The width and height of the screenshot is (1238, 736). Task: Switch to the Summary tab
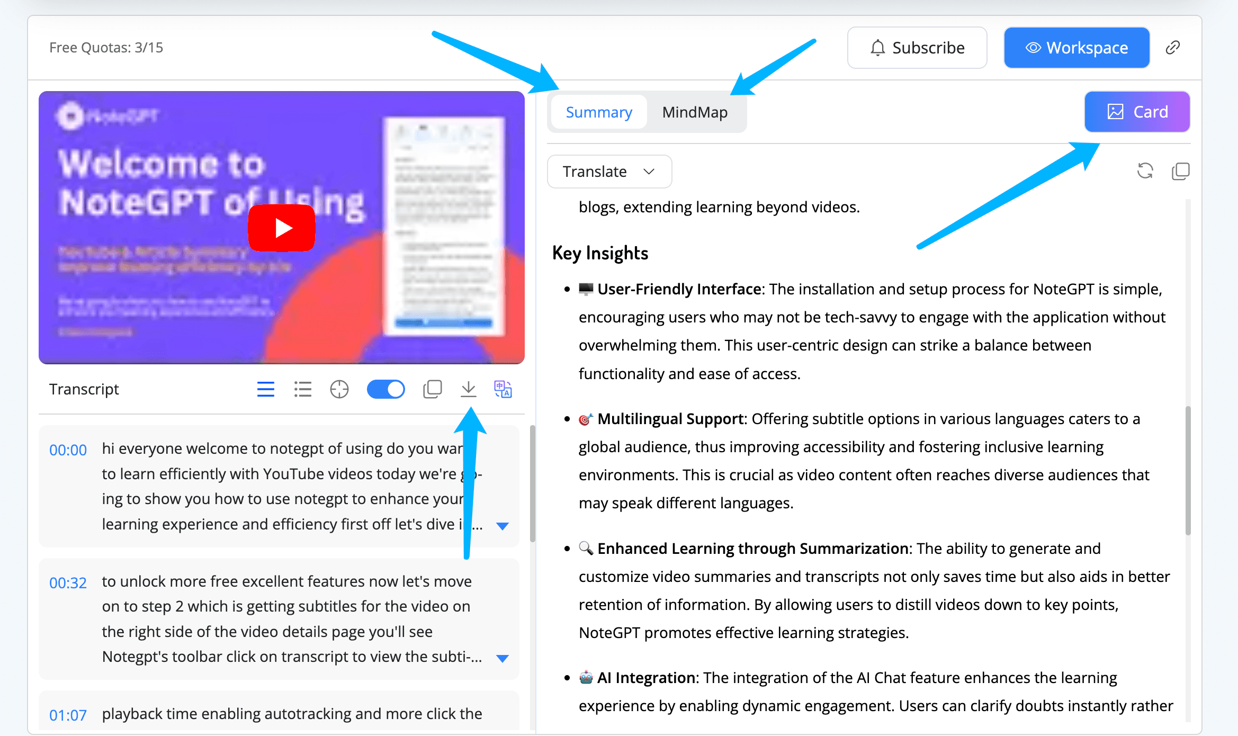tap(599, 112)
